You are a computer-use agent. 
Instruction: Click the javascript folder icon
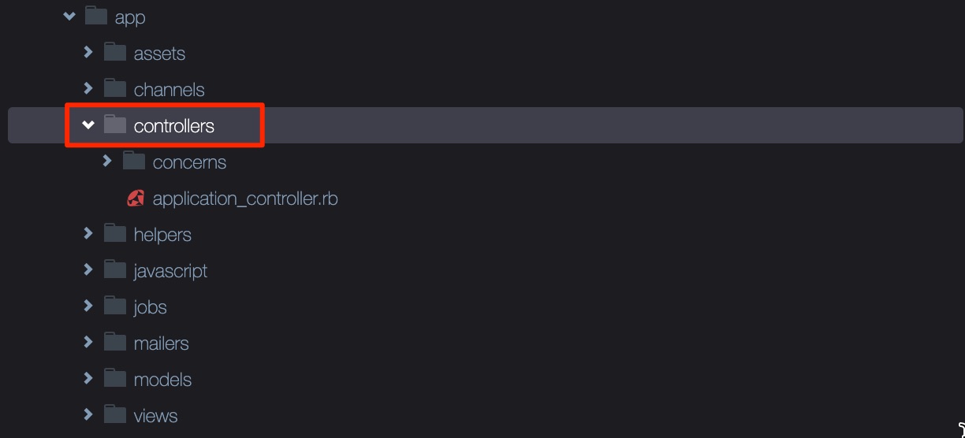pos(115,269)
